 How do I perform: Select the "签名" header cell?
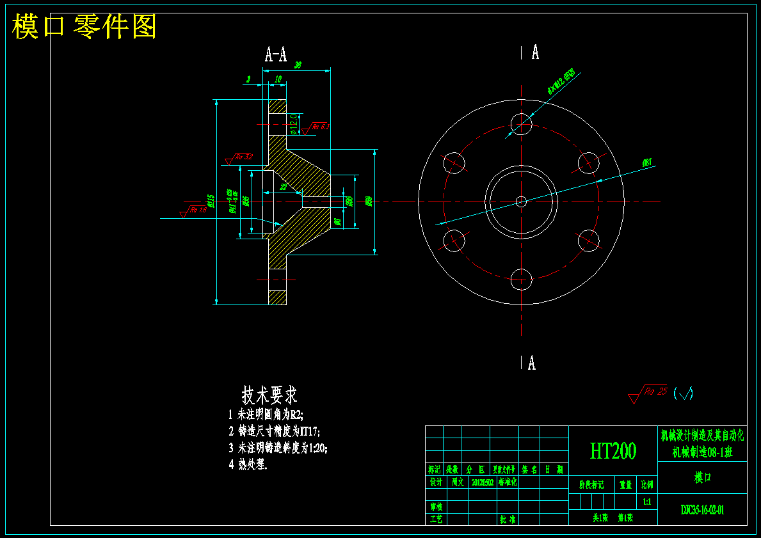[x=529, y=470]
